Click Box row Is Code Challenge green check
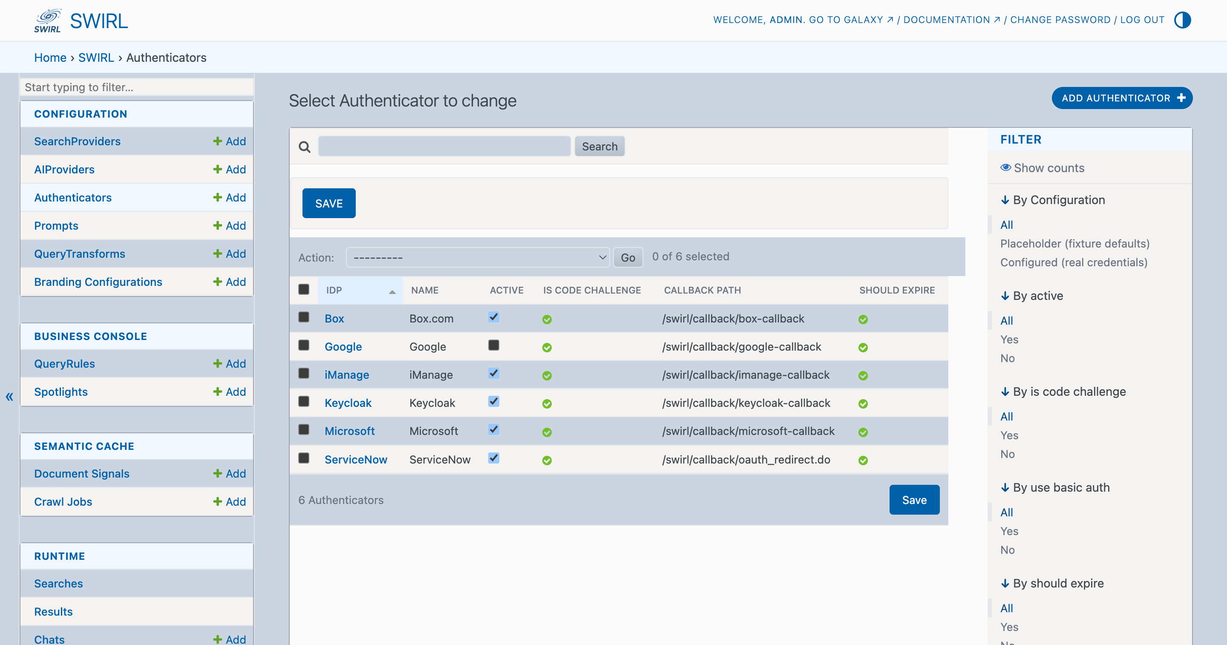Image resolution: width=1227 pixels, height=645 pixels. coord(547,319)
